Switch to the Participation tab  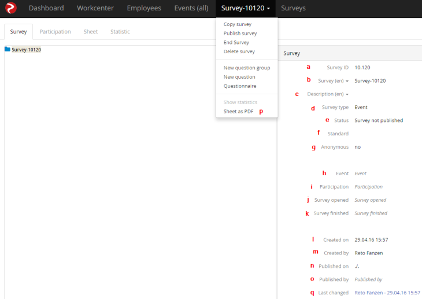pyautogui.click(x=55, y=31)
